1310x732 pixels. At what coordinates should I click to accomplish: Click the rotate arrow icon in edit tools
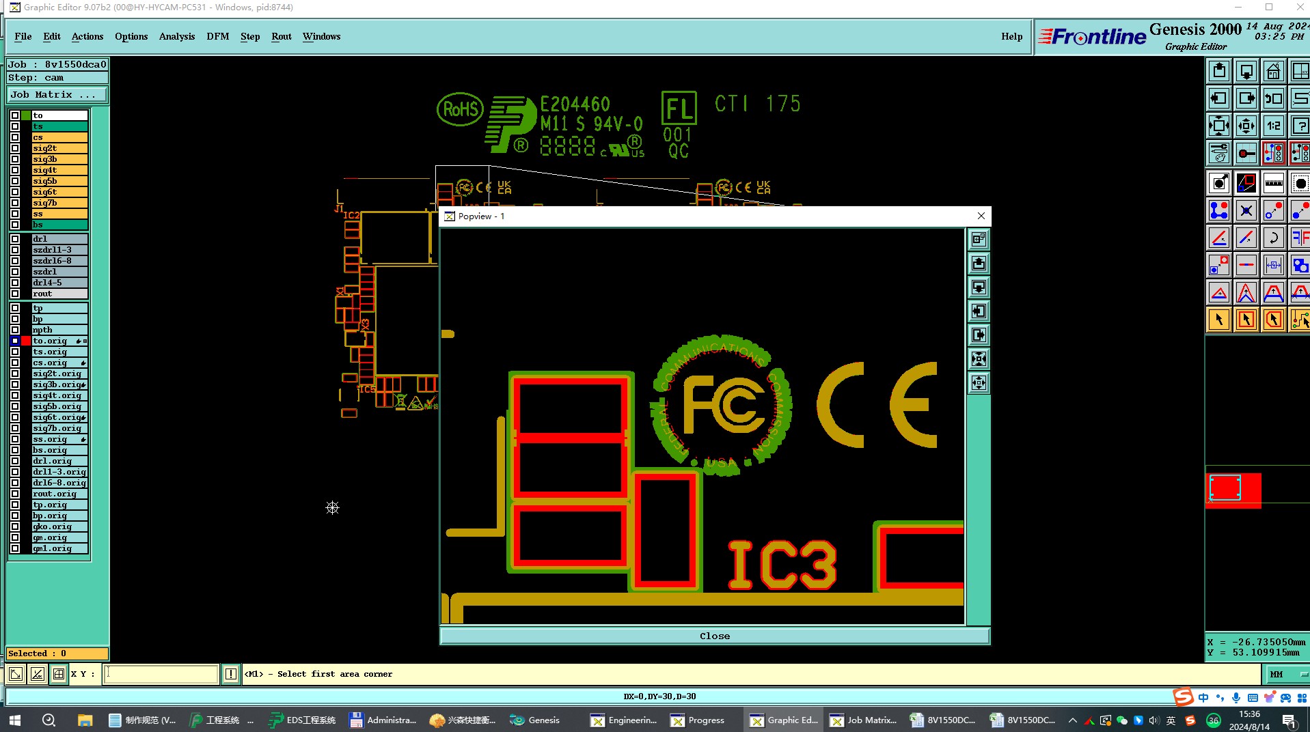click(1274, 238)
